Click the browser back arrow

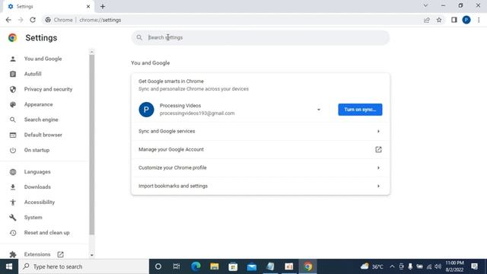tap(8, 20)
